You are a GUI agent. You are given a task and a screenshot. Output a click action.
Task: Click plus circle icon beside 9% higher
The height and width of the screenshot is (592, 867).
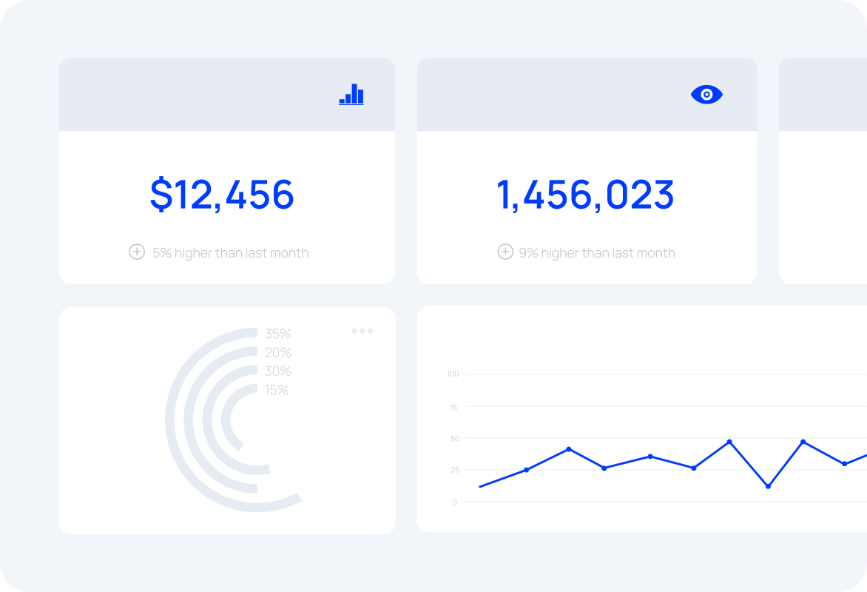505,252
